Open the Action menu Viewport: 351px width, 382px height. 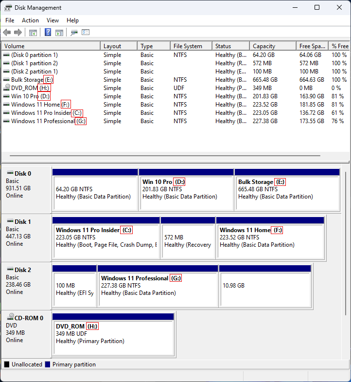30,20
